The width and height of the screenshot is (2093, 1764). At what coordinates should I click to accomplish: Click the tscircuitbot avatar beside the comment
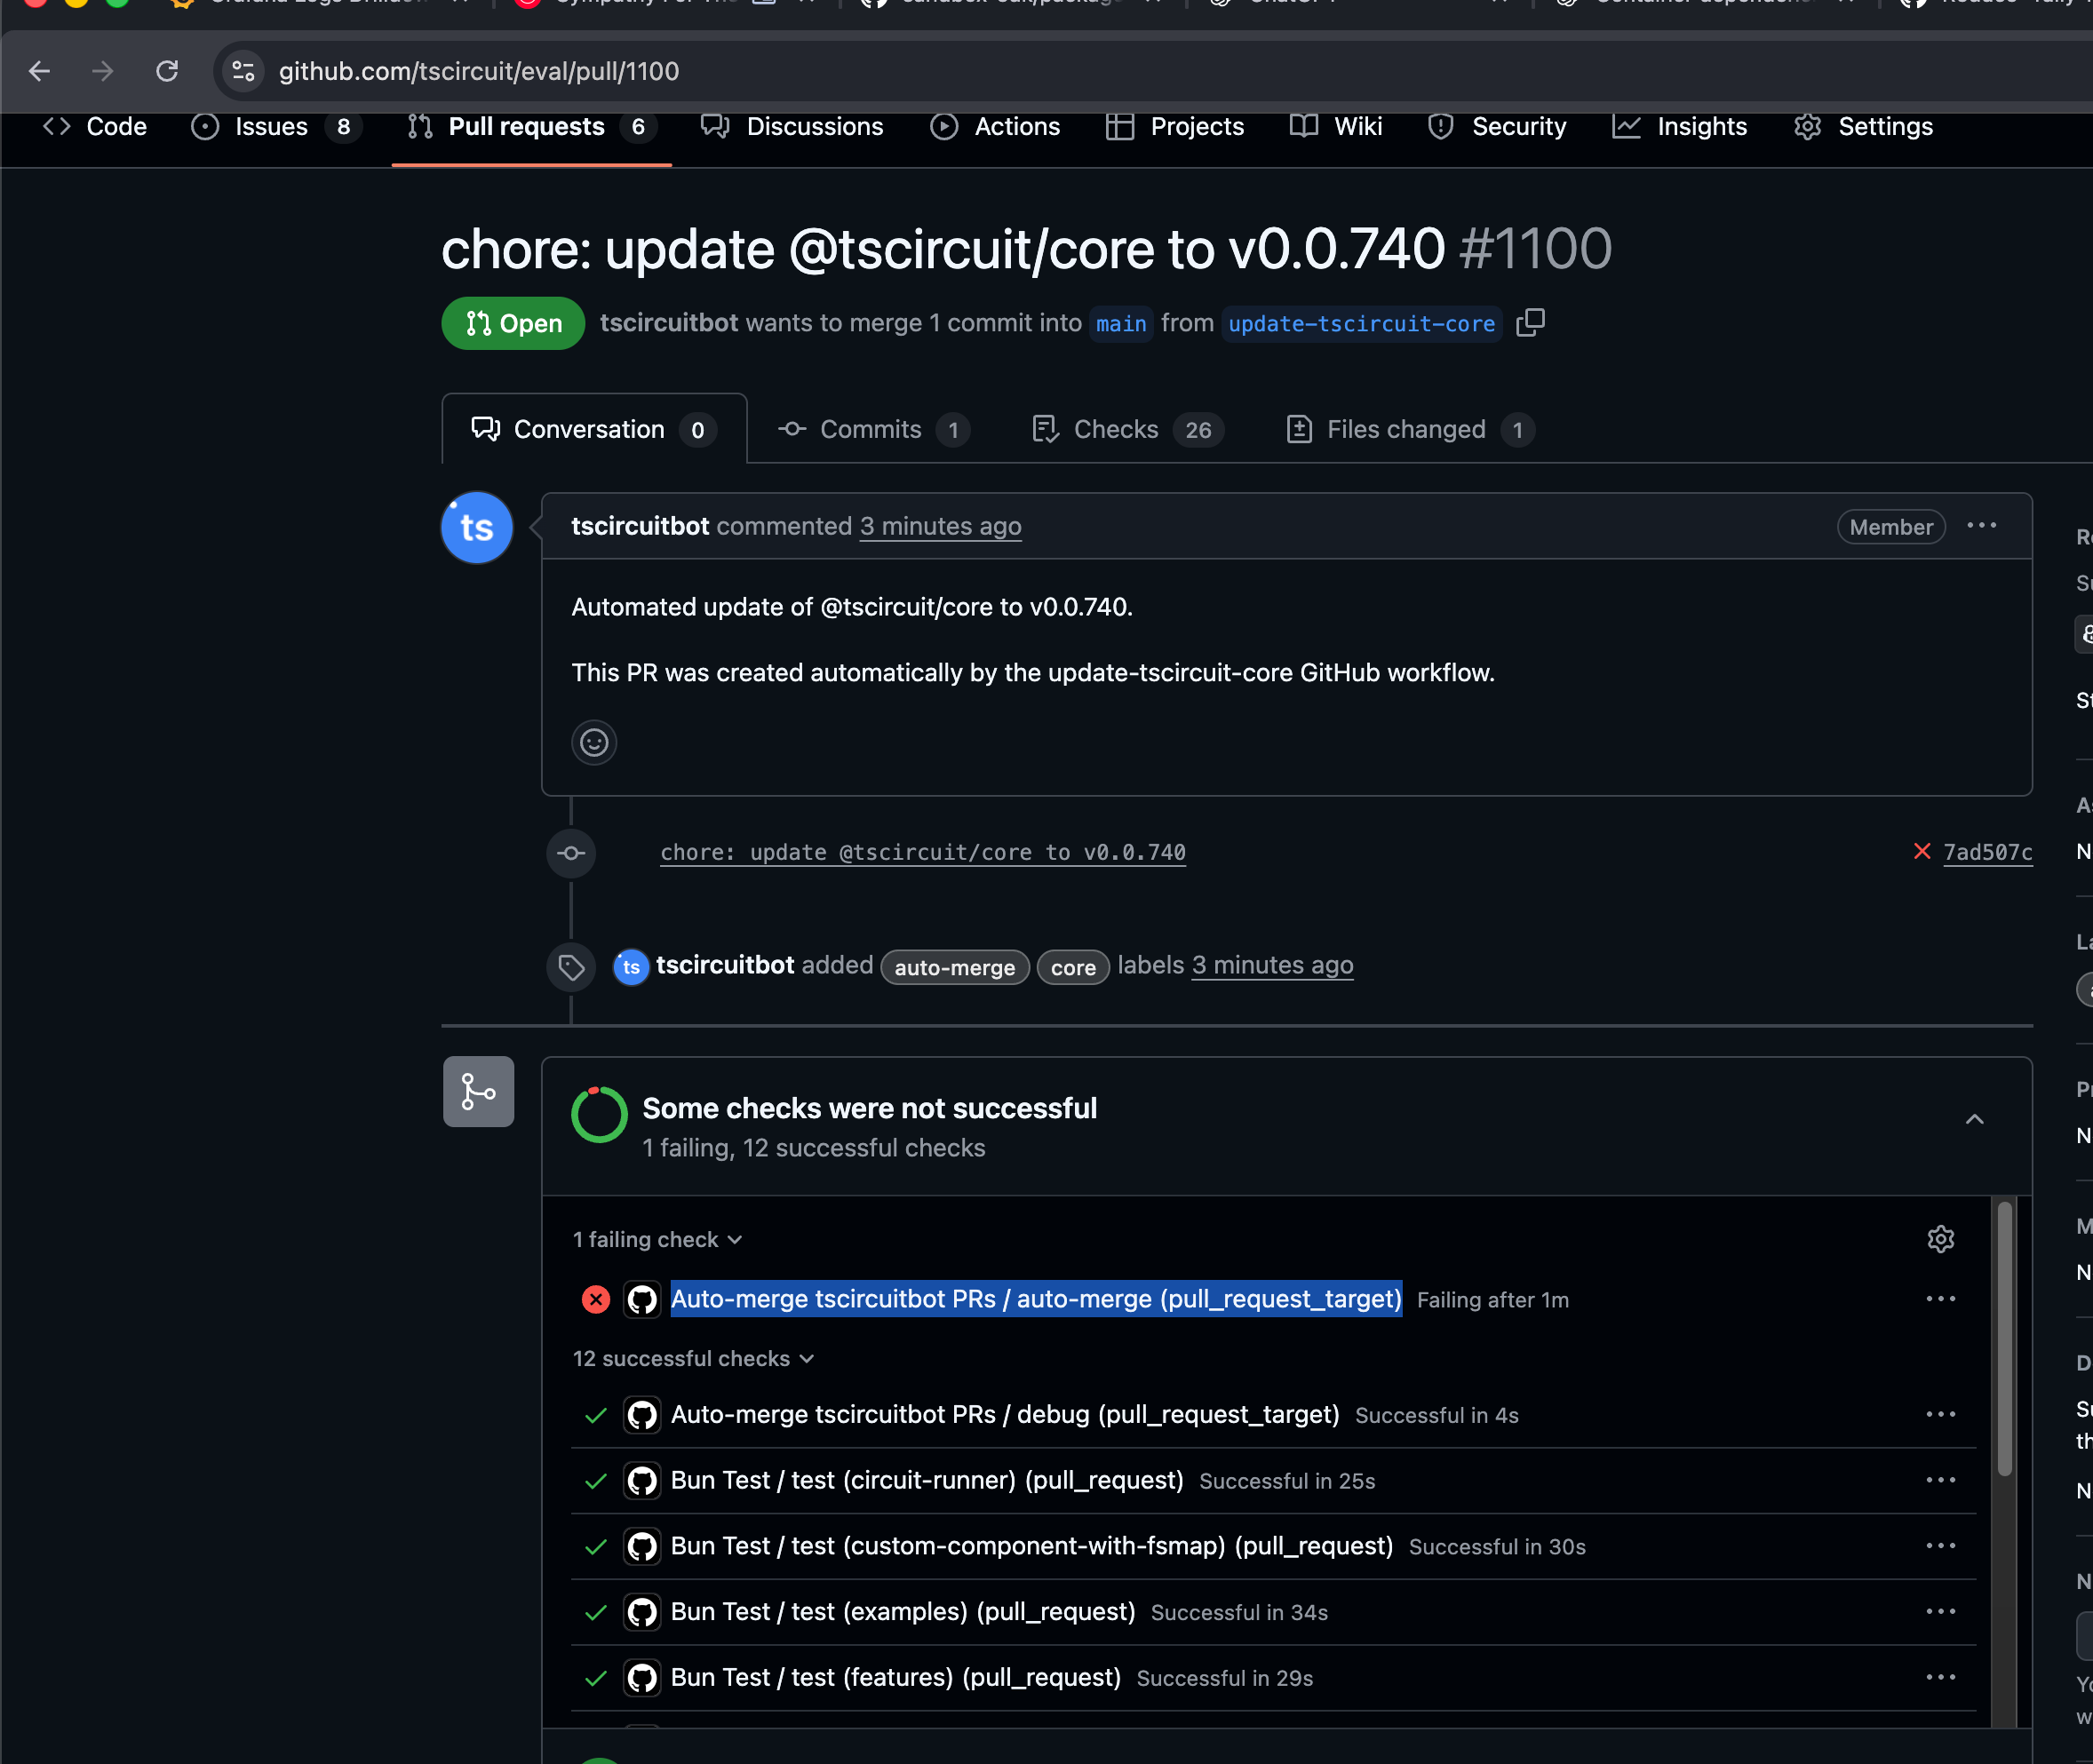(x=477, y=528)
